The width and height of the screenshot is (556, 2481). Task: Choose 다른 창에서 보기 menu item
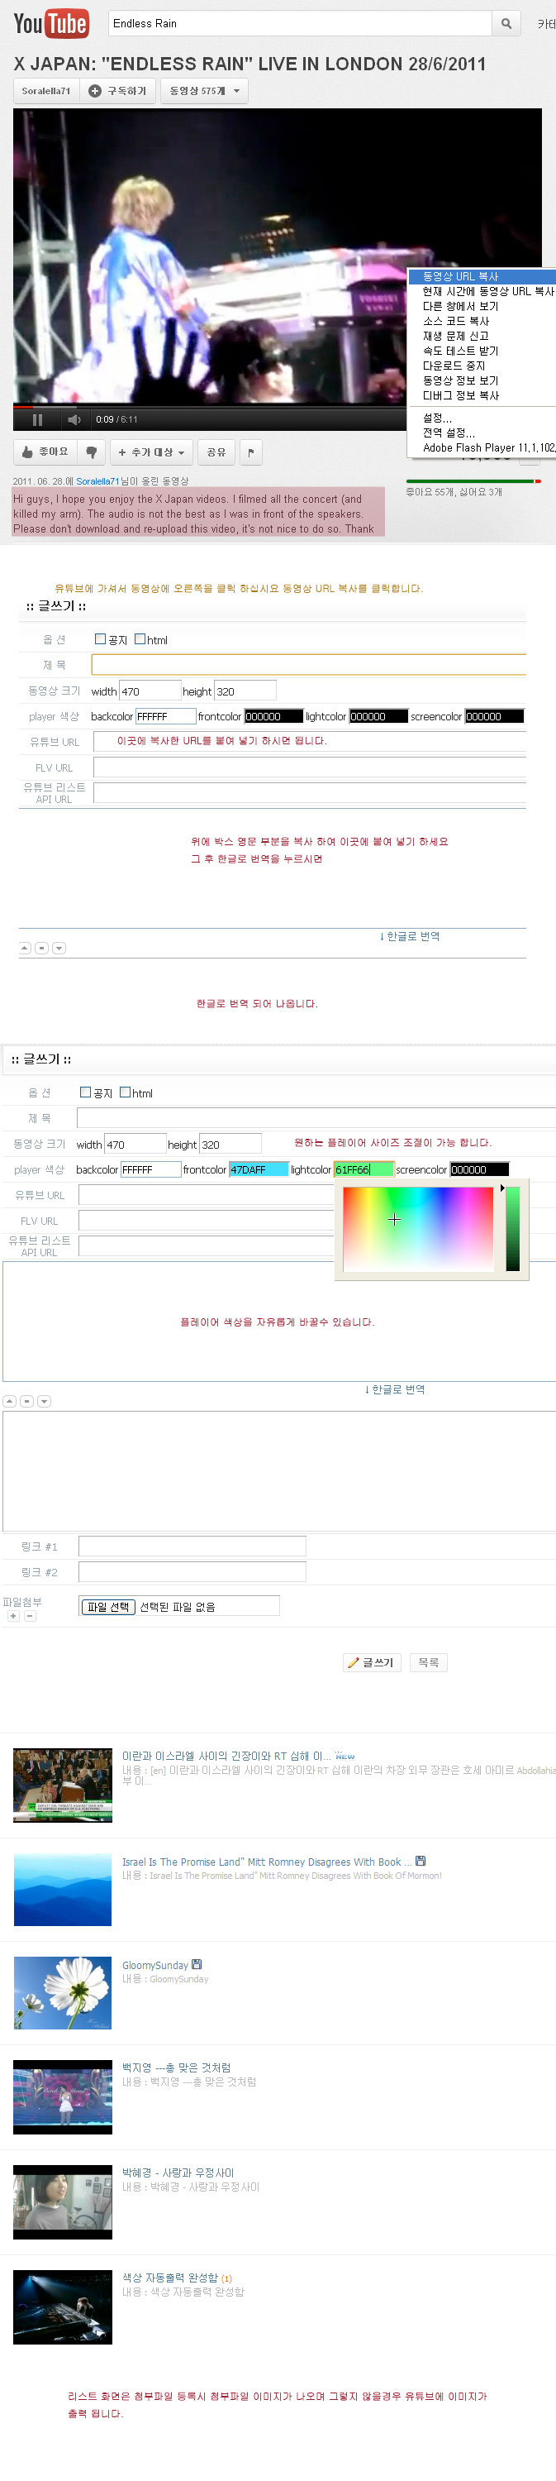click(x=482, y=306)
